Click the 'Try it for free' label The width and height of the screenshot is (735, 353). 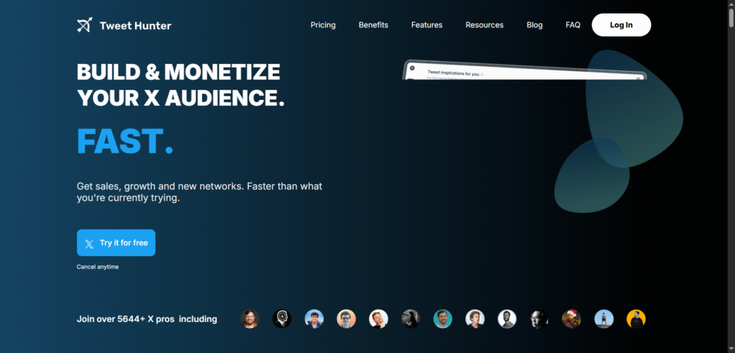pos(123,243)
